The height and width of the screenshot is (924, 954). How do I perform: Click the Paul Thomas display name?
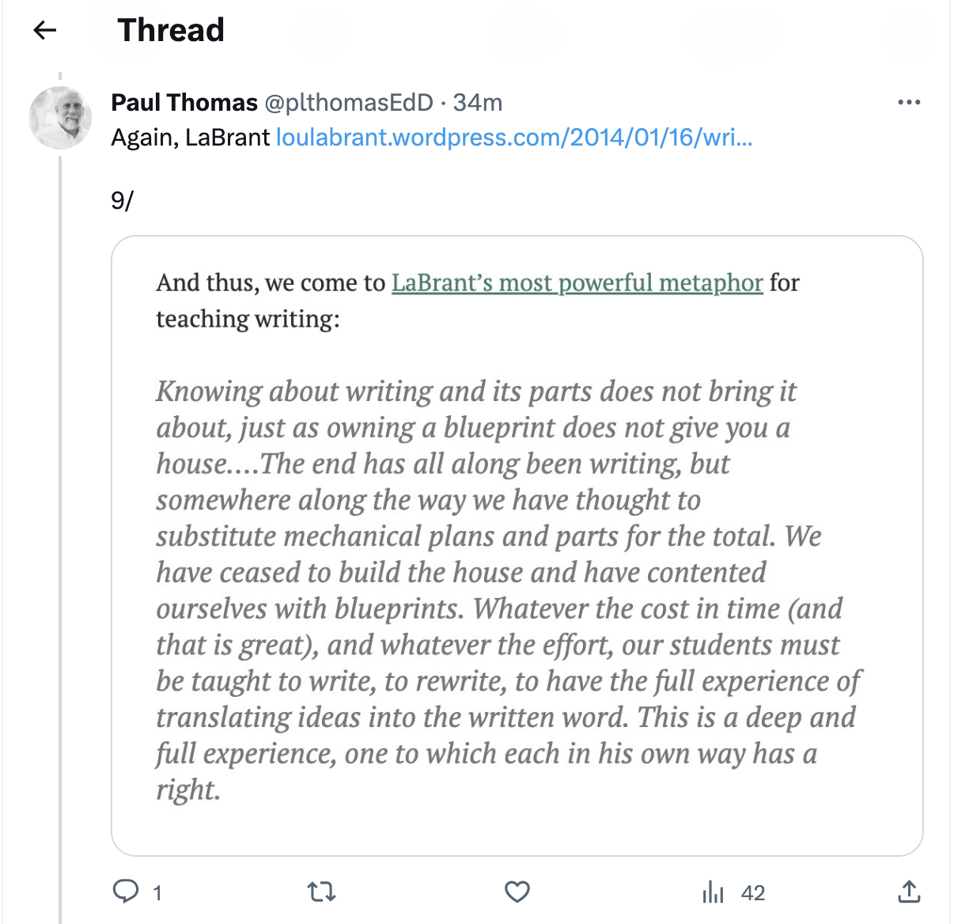[184, 103]
